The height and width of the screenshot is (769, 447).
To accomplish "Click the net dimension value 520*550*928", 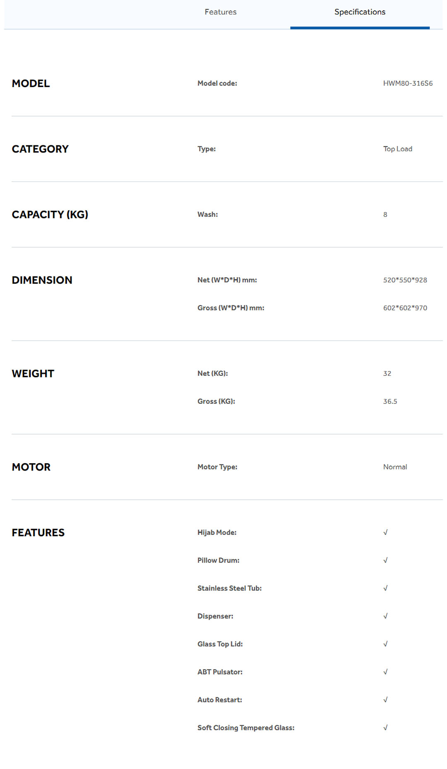I will click(405, 280).
